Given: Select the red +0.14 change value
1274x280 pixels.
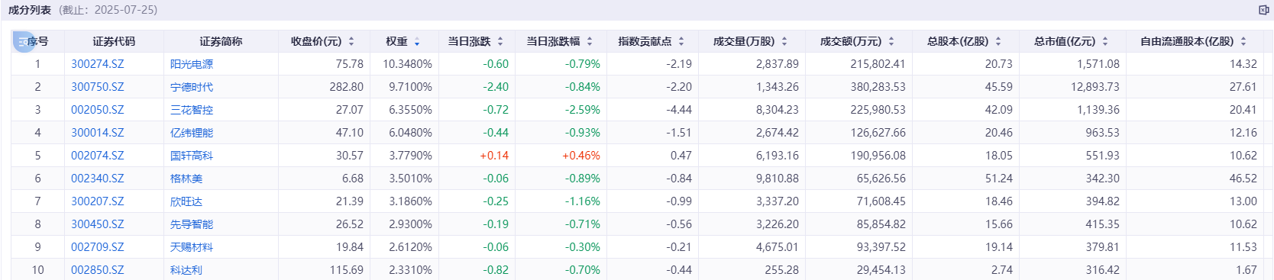Looking at the screenshot, I should (494, 156).
